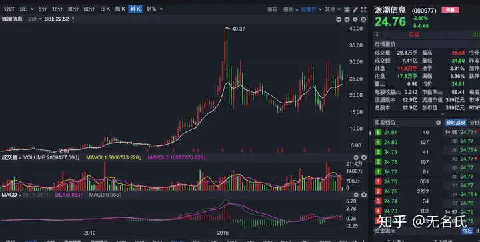Click the 换手 value 2.31%
Viewport: 480px width, 242px height.
pos(457,69)
